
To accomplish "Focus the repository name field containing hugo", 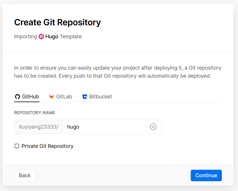I will click(107, 127).
